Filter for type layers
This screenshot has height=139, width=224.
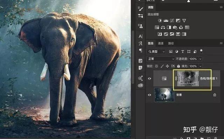[183, 52]
